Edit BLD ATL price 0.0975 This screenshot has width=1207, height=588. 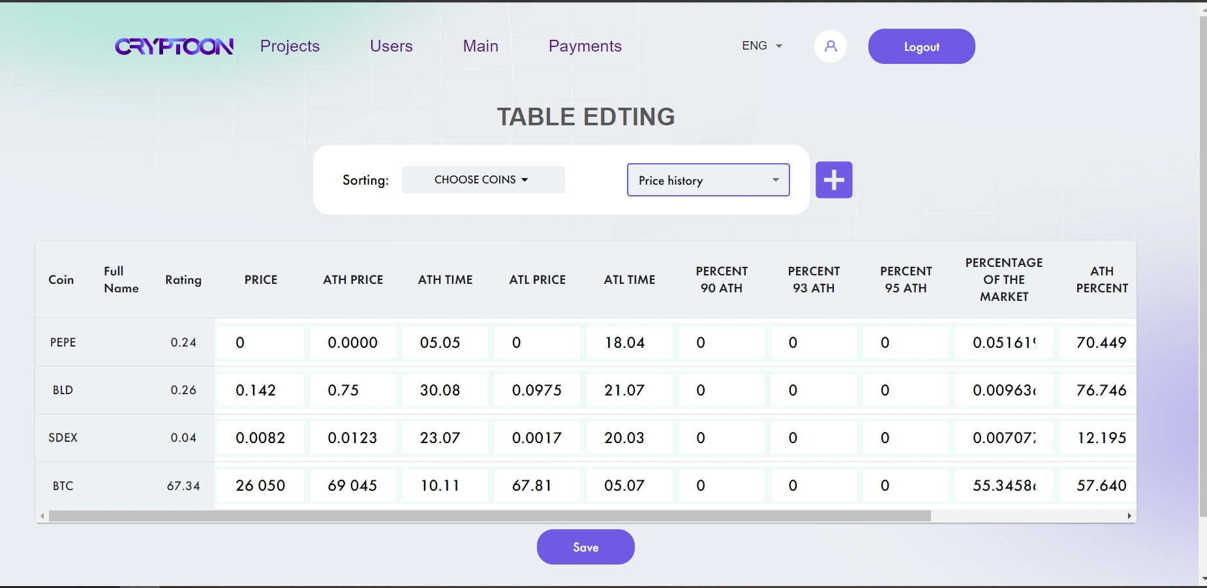538,390
